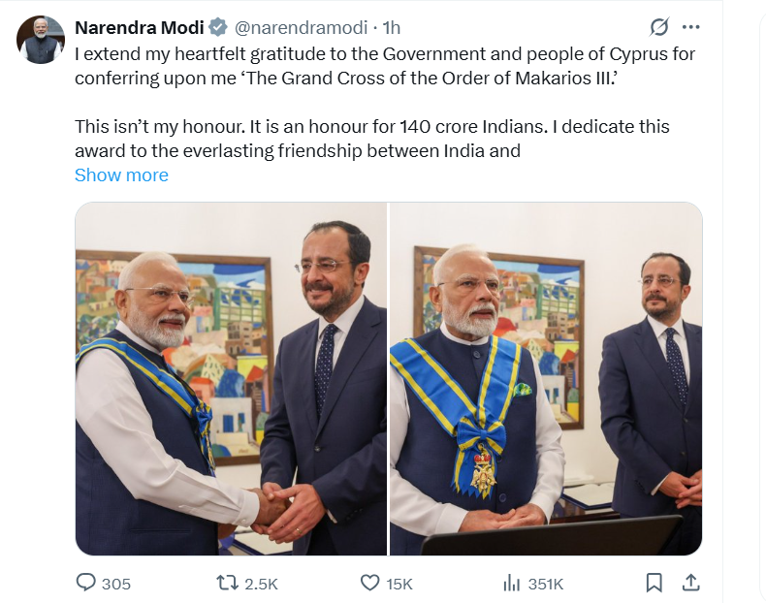This screenshot has height=603, width=766.
Task: Click the share upload arrow icon
Action: tap(690, 583)
